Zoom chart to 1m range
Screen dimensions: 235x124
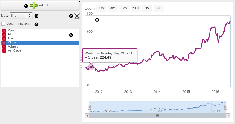click(x=101, y=8)
